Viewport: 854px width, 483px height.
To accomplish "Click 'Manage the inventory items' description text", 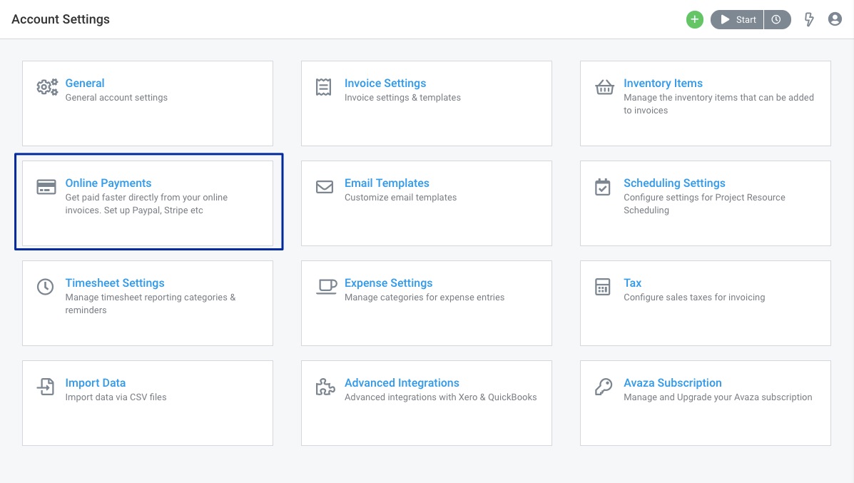I will coord(719,104).
